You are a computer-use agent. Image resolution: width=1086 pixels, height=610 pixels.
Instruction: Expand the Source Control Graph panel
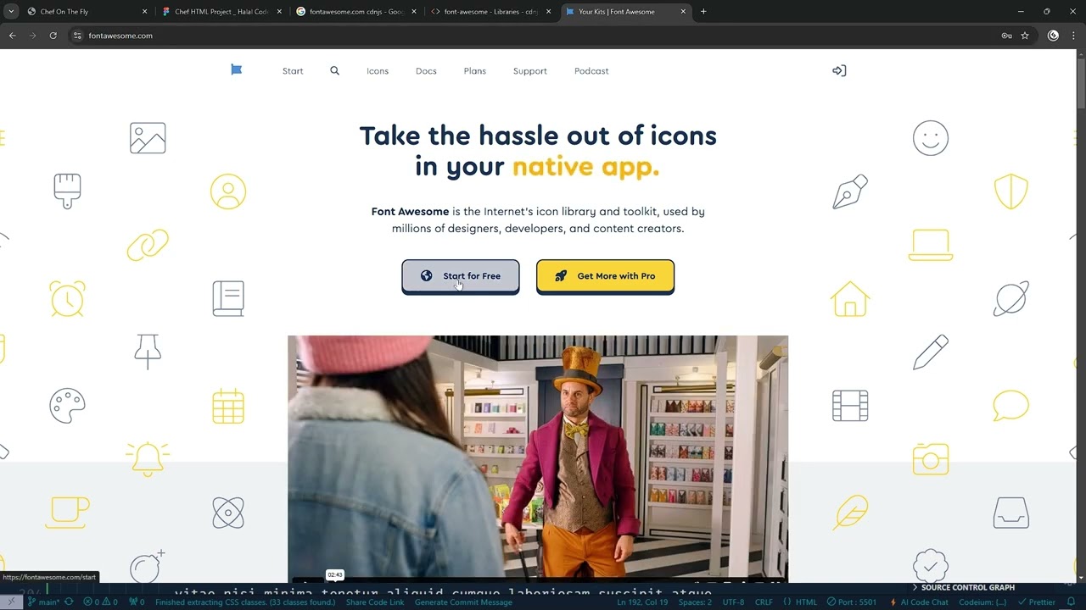click(963, 587)
